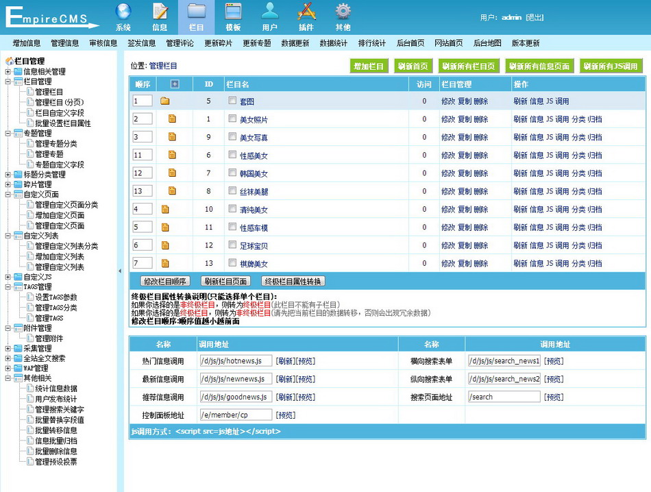
Task: Check the 套图 column checkbox
Action: tap(232, 101)
